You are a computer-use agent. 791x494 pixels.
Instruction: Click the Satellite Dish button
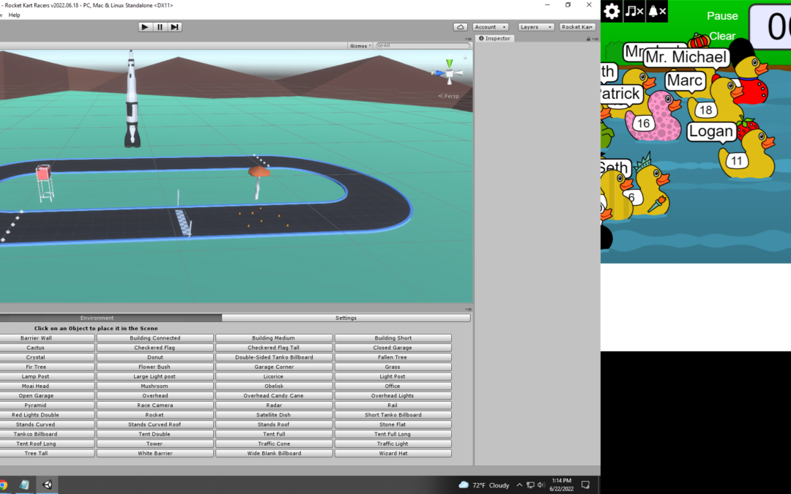coord(274,415)
